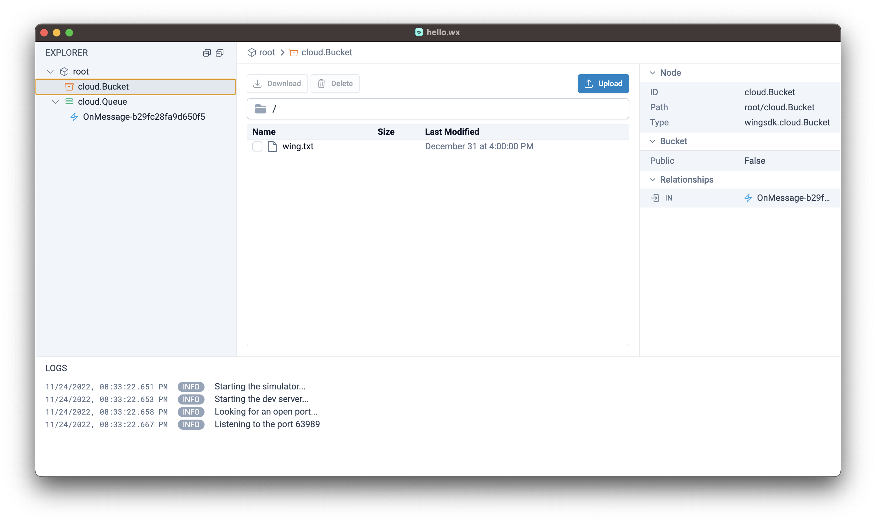The height and width of the screenshot is (523, 876).
Task: Click the root breadcrumb link
Action: pyautogui.click(x=267, y=52)
